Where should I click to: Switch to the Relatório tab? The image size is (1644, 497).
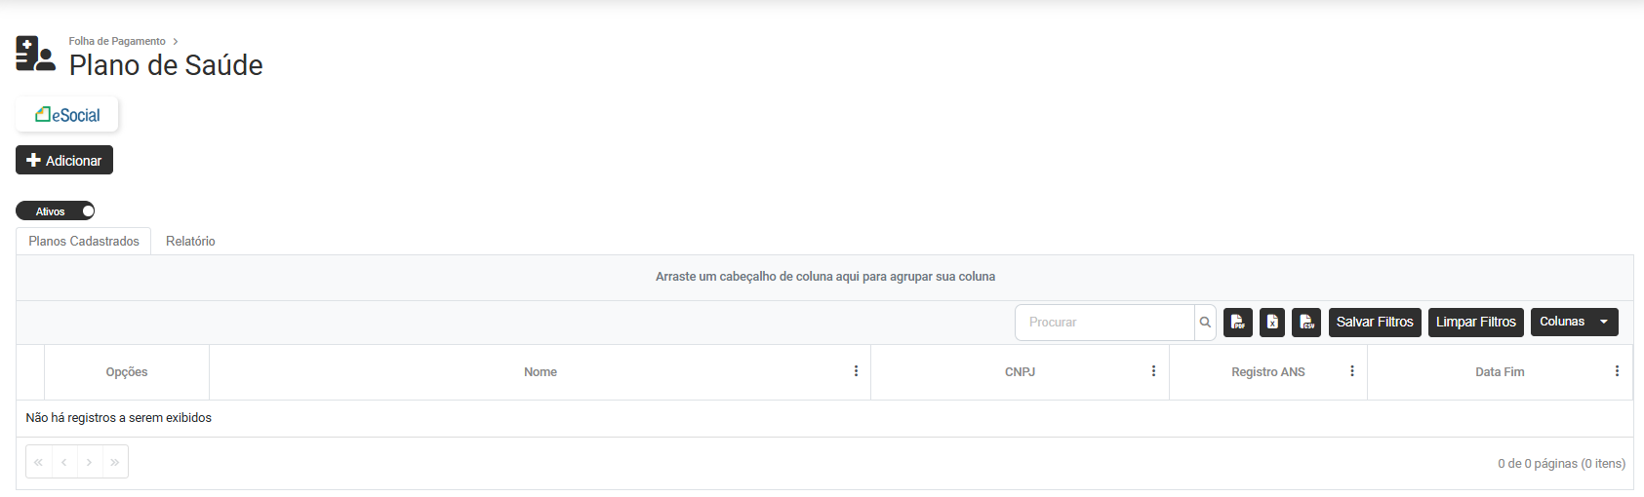point(190,242)
